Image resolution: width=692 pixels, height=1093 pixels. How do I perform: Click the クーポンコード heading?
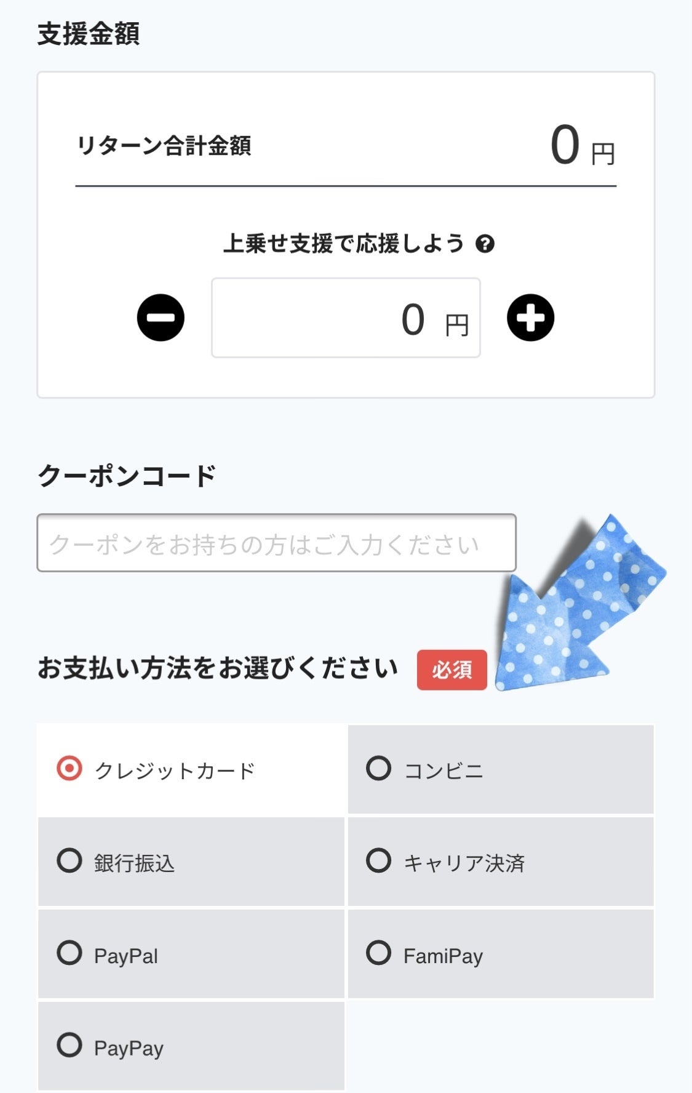tap(127, 476)
